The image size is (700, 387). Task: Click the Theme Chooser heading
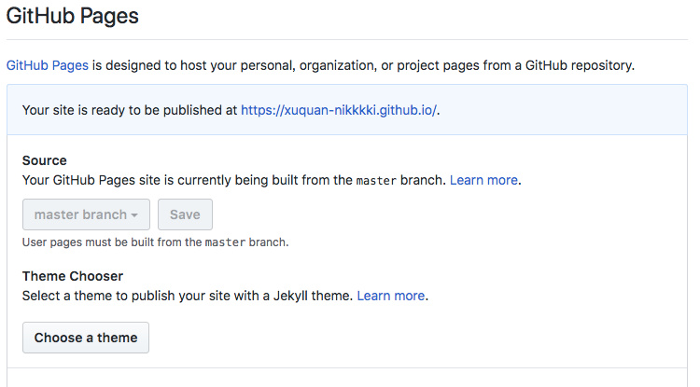coord(73,276)
